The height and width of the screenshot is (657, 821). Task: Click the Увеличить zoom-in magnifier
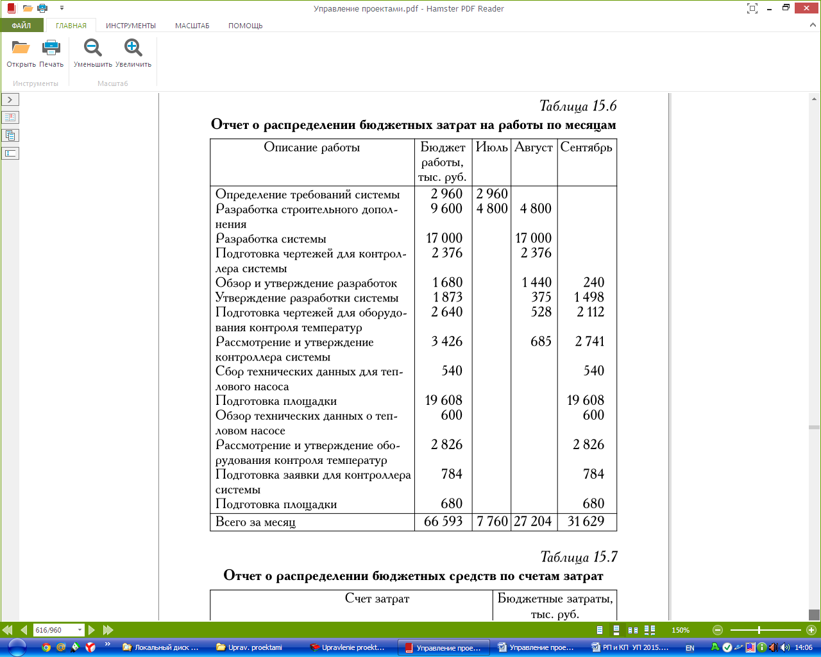click(x=133, y=48)
